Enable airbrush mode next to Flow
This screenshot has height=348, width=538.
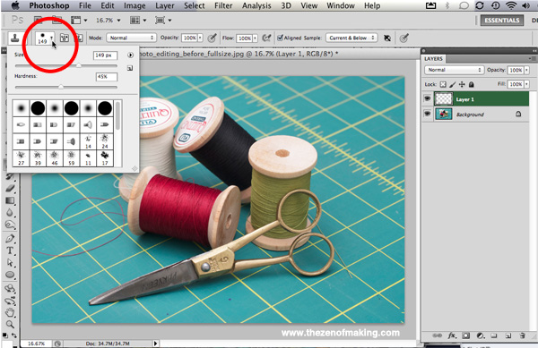coord(266,38)
